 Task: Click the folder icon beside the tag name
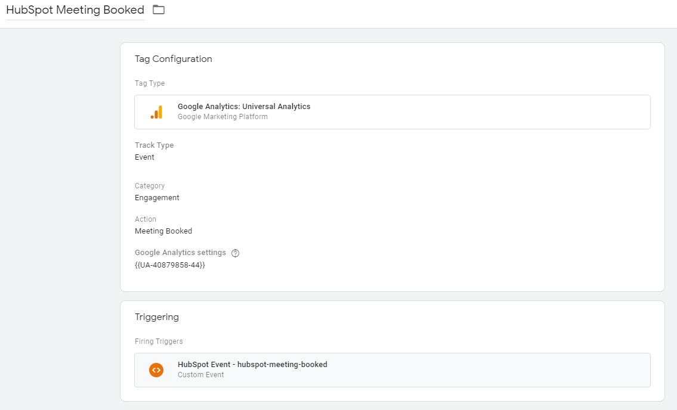pyautogui.click(x=159, y=10)
